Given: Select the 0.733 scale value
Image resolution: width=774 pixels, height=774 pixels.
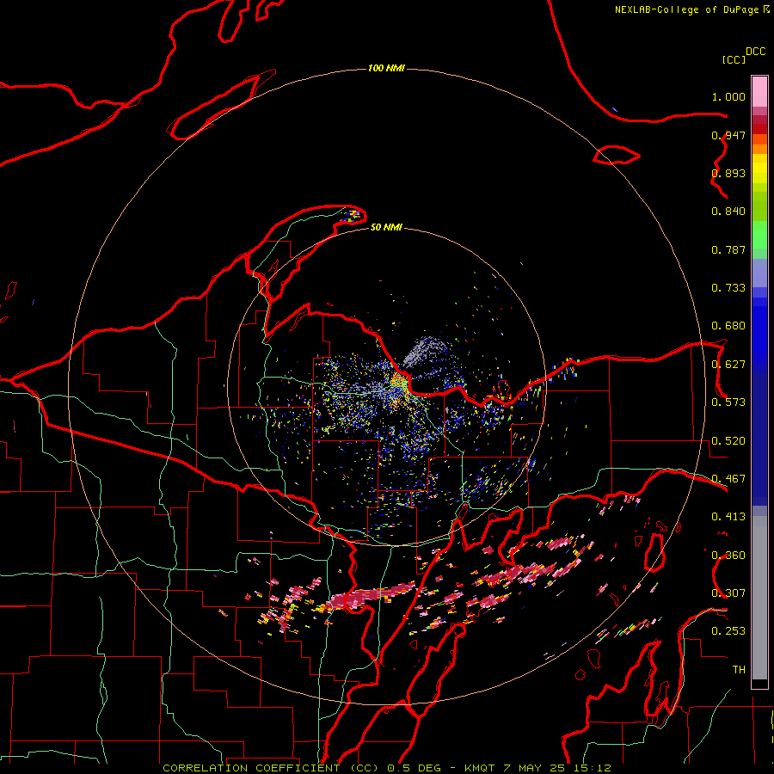Looking at the screenshot, I should coord(728,288).
